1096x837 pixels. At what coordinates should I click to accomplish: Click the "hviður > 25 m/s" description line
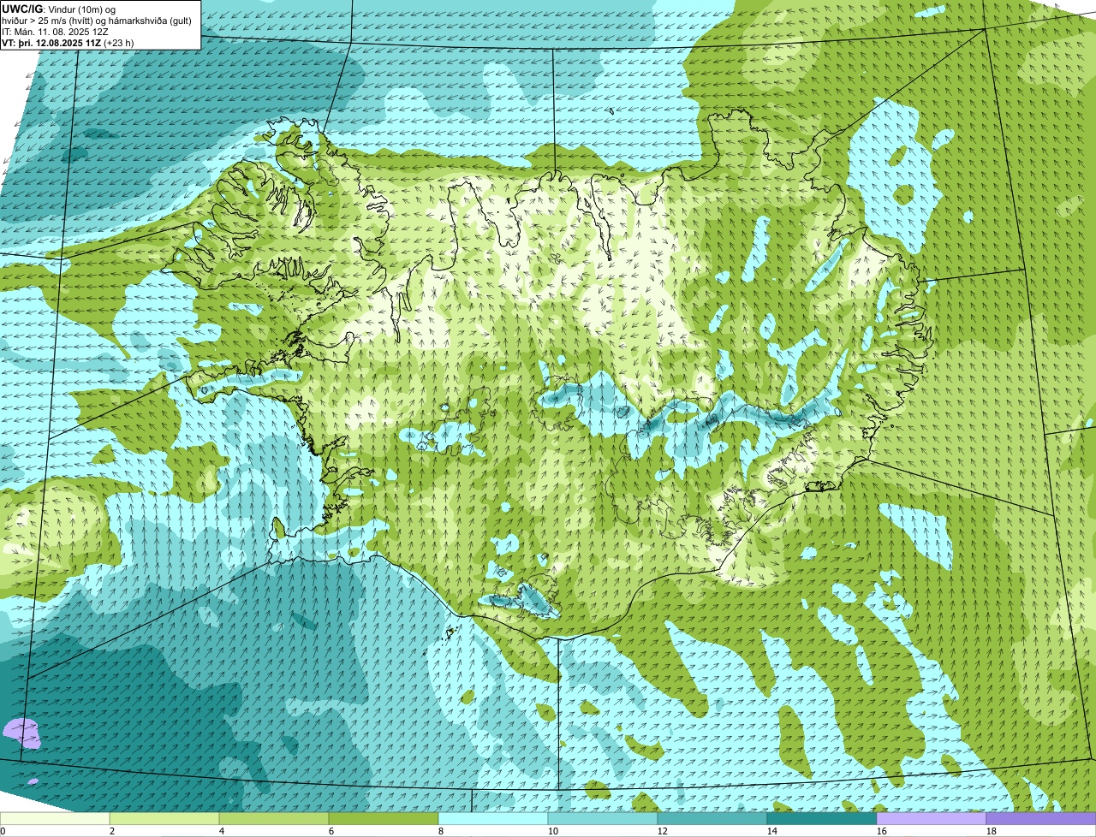(x=97, y=21)
